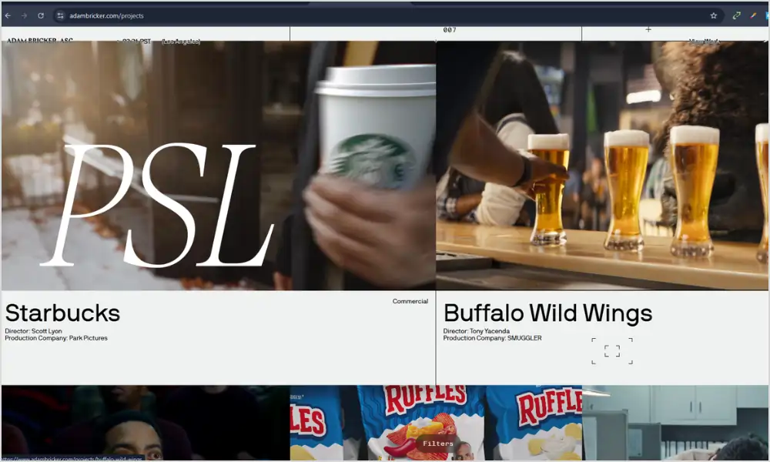770x462 pixels.
Task: Click the plus icon in header
Action: point(648,29)
